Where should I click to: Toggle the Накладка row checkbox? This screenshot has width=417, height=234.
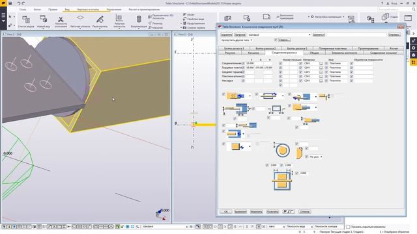[243, 81]
